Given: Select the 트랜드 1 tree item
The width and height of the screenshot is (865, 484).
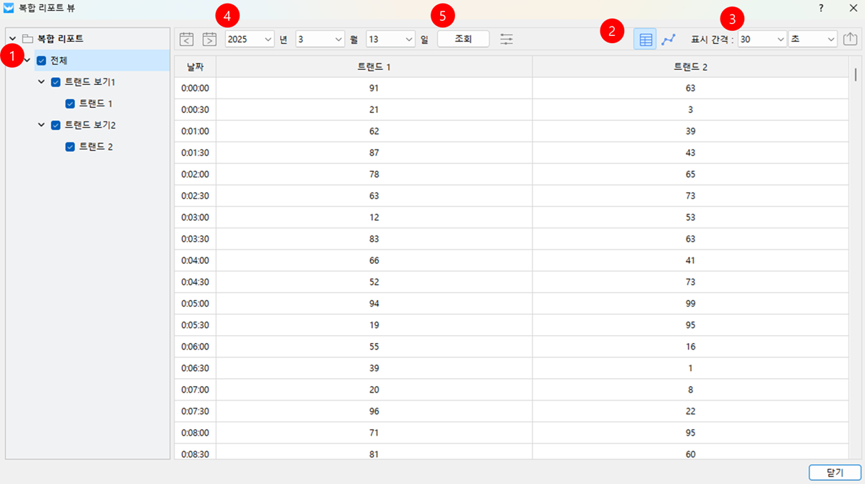Looking at the screenshot, I should pos(96,104).
